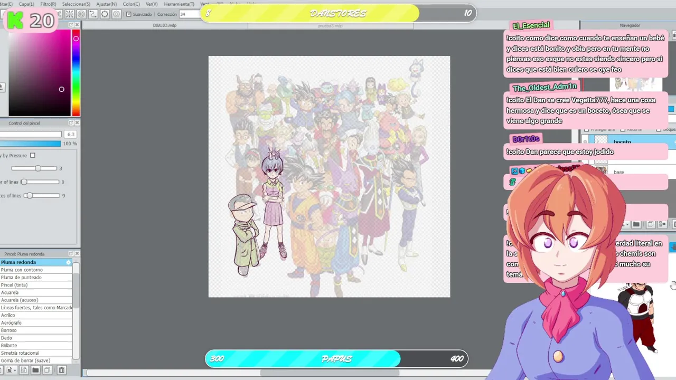Open the snap settings gear icon

pyautogui.click(x=117, y=14)
